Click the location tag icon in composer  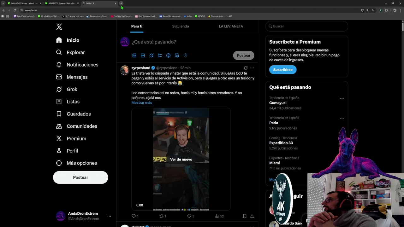pyautogui.click(x=185, y=55)
